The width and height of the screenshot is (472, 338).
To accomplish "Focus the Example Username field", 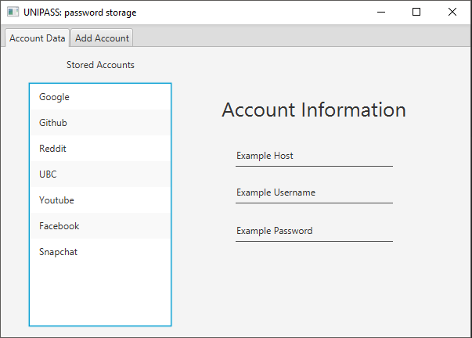I will coord(313,192).
